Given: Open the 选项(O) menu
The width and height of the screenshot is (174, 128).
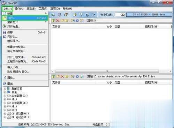Looking at the screenshot, I should tap(55, 9).
